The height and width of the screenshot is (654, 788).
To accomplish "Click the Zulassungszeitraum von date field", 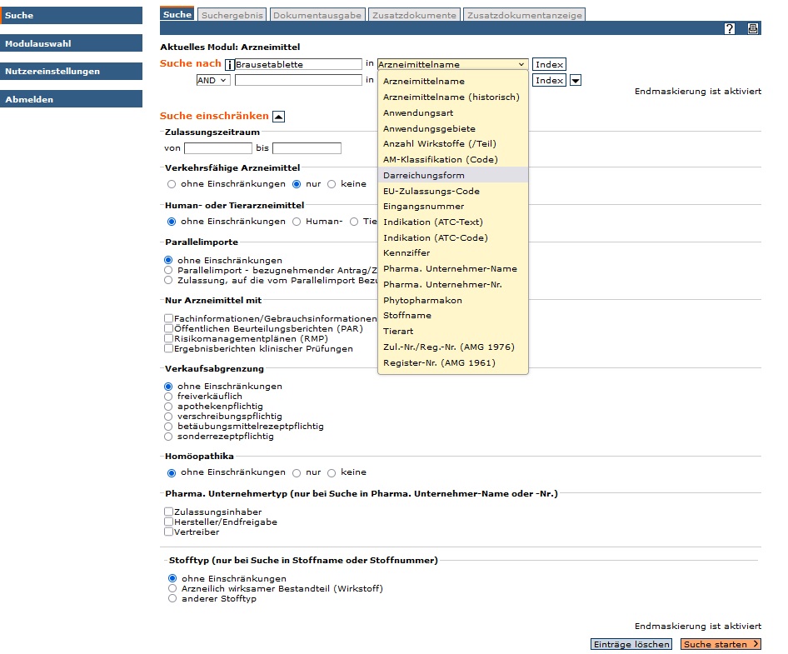I will click(x=218, y=148).
